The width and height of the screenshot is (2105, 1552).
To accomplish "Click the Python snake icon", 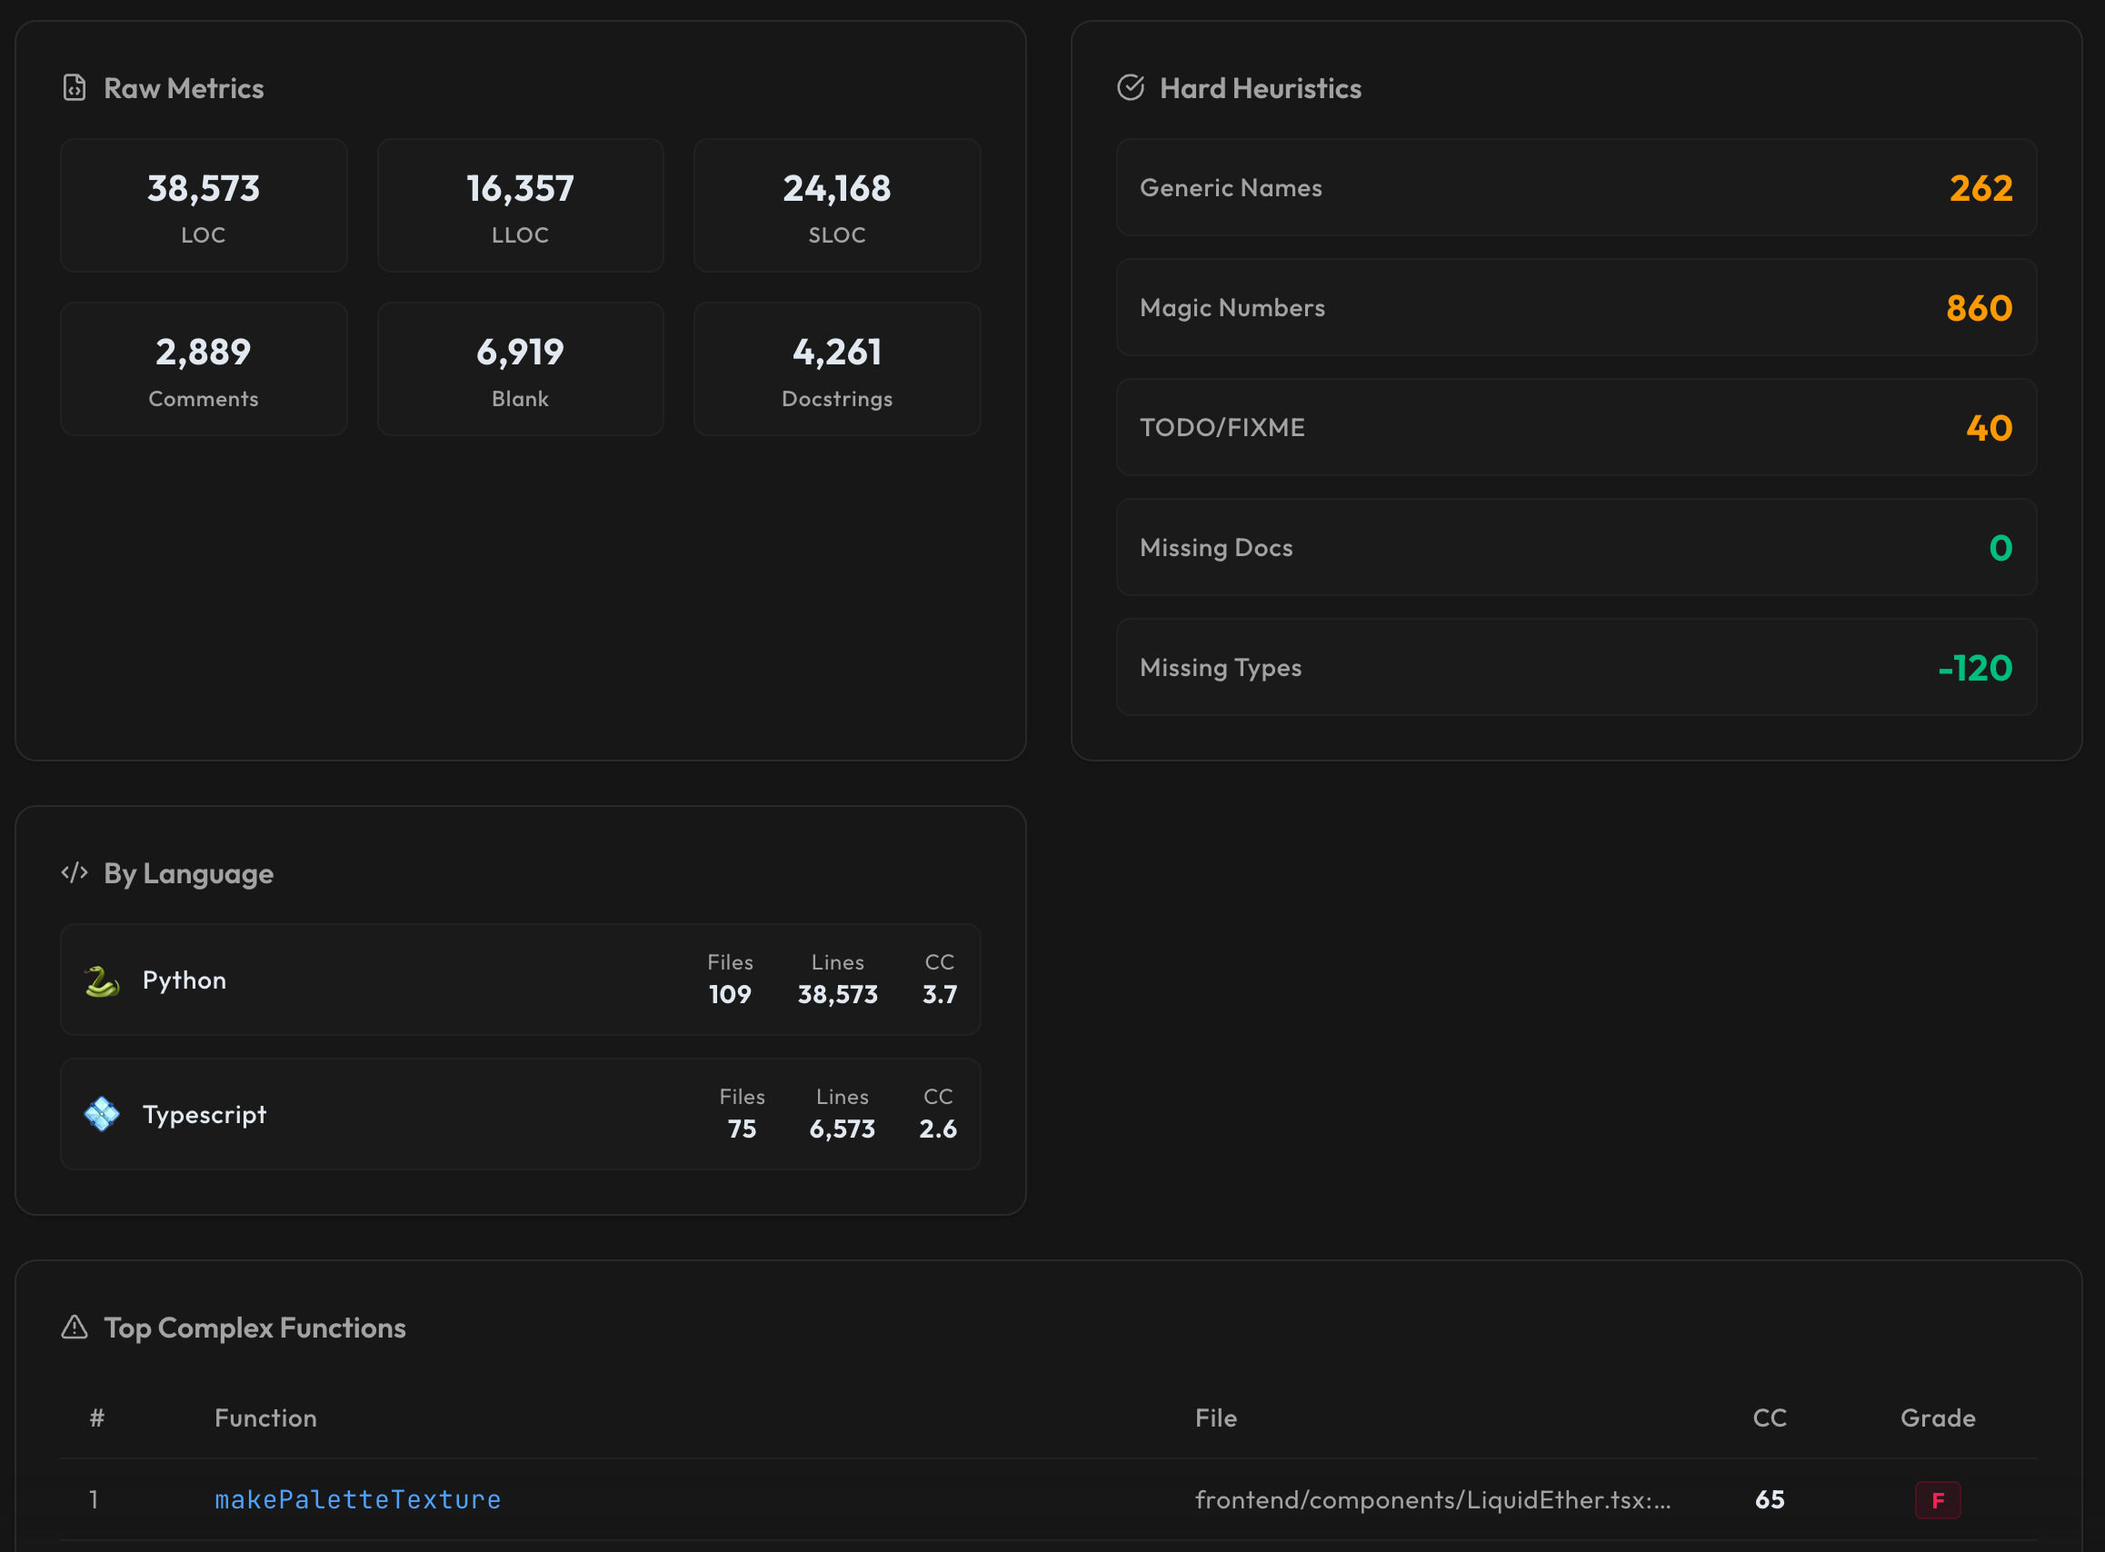I will 102,980.
